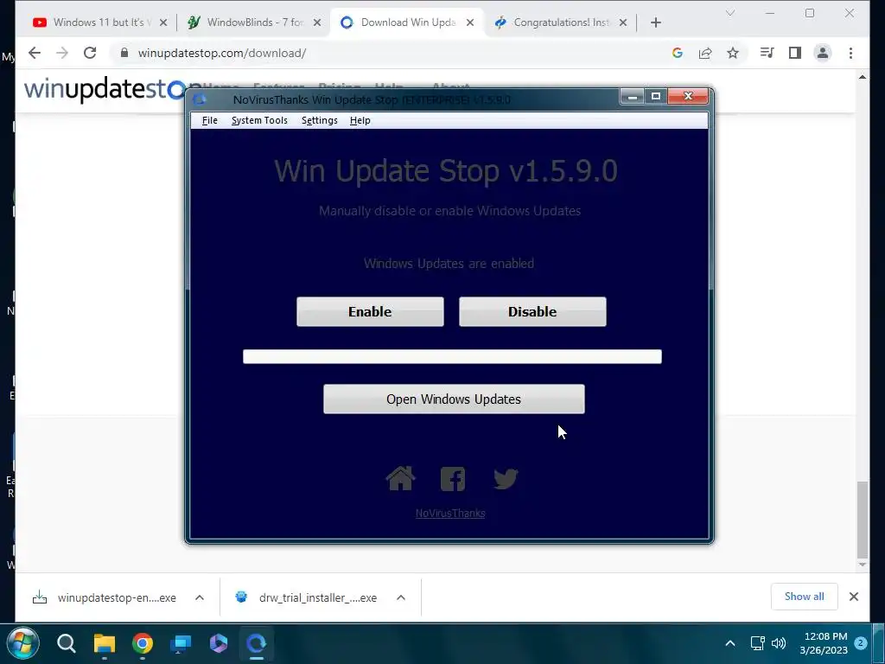
Task: Click the scrollbar up arrow
Action: click(x=862, y=77)
